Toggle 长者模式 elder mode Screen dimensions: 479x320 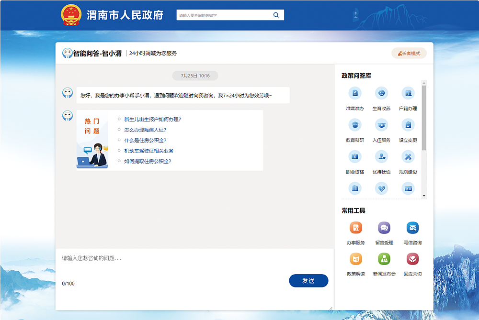[x=409, y=53]
